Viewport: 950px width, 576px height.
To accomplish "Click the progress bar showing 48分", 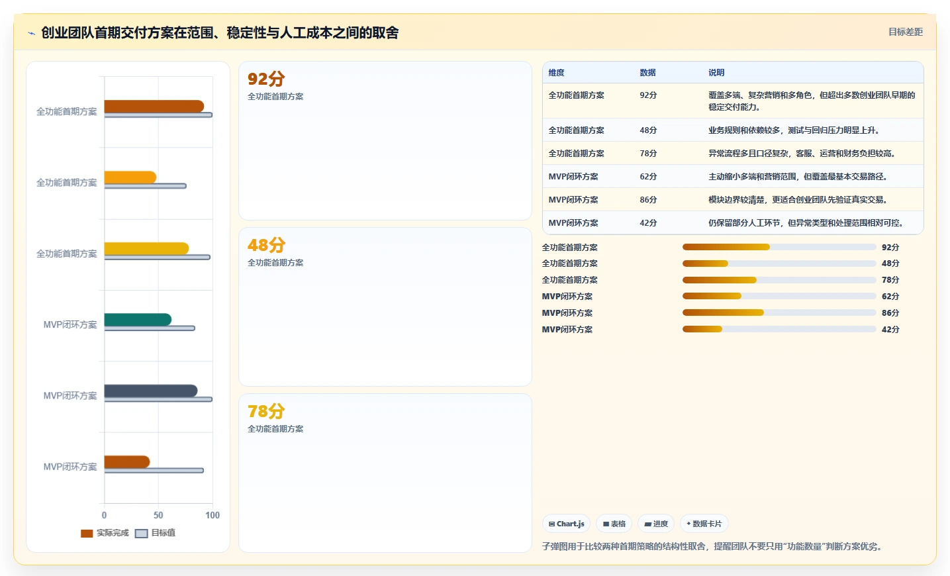I will [779, 264].
